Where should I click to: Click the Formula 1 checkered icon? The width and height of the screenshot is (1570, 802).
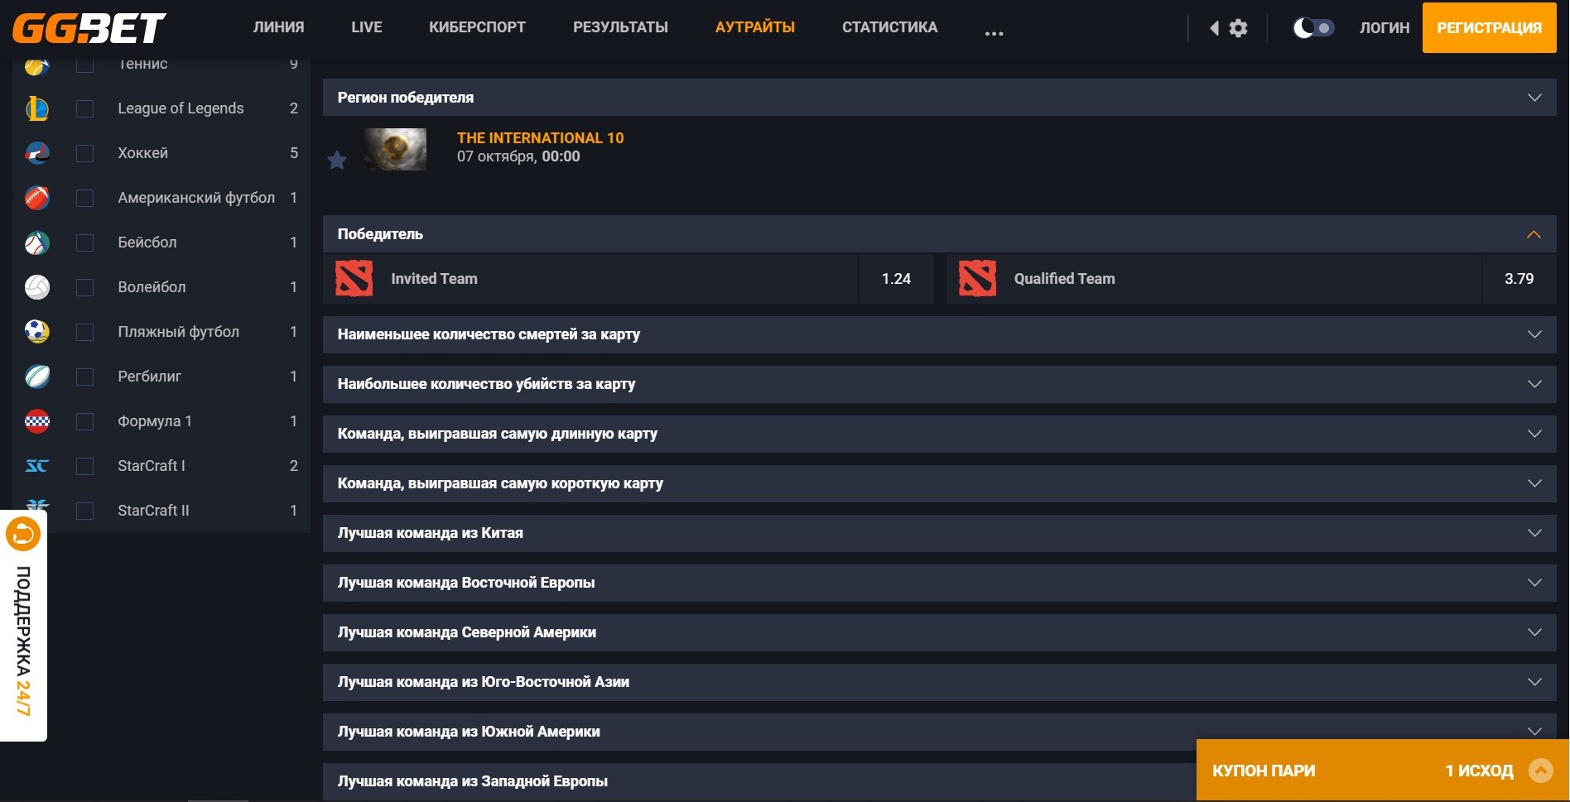(x=37, y=421)
